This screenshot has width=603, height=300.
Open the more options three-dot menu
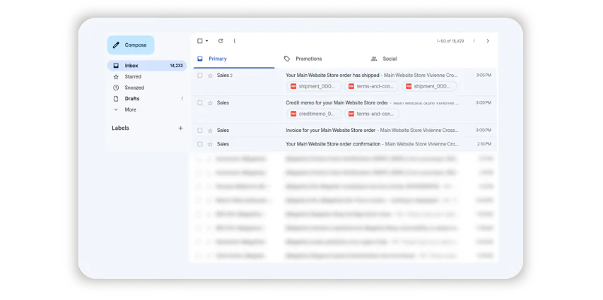pos(234,41)
